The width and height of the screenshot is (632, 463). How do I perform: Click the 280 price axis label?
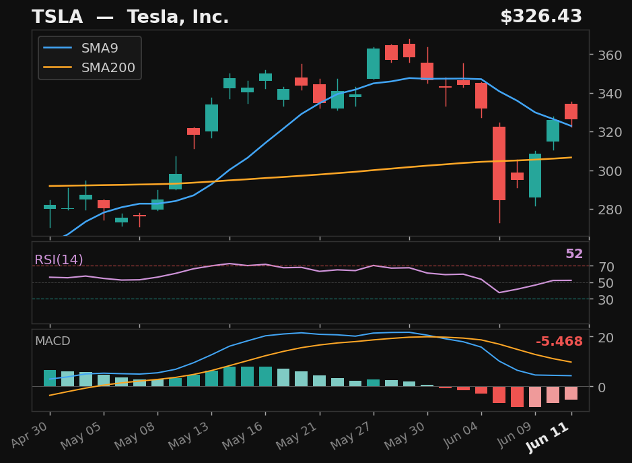tap(609, 210)
